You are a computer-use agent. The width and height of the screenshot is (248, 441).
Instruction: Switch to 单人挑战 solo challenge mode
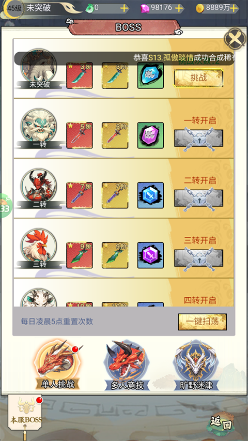pos(58,366)
